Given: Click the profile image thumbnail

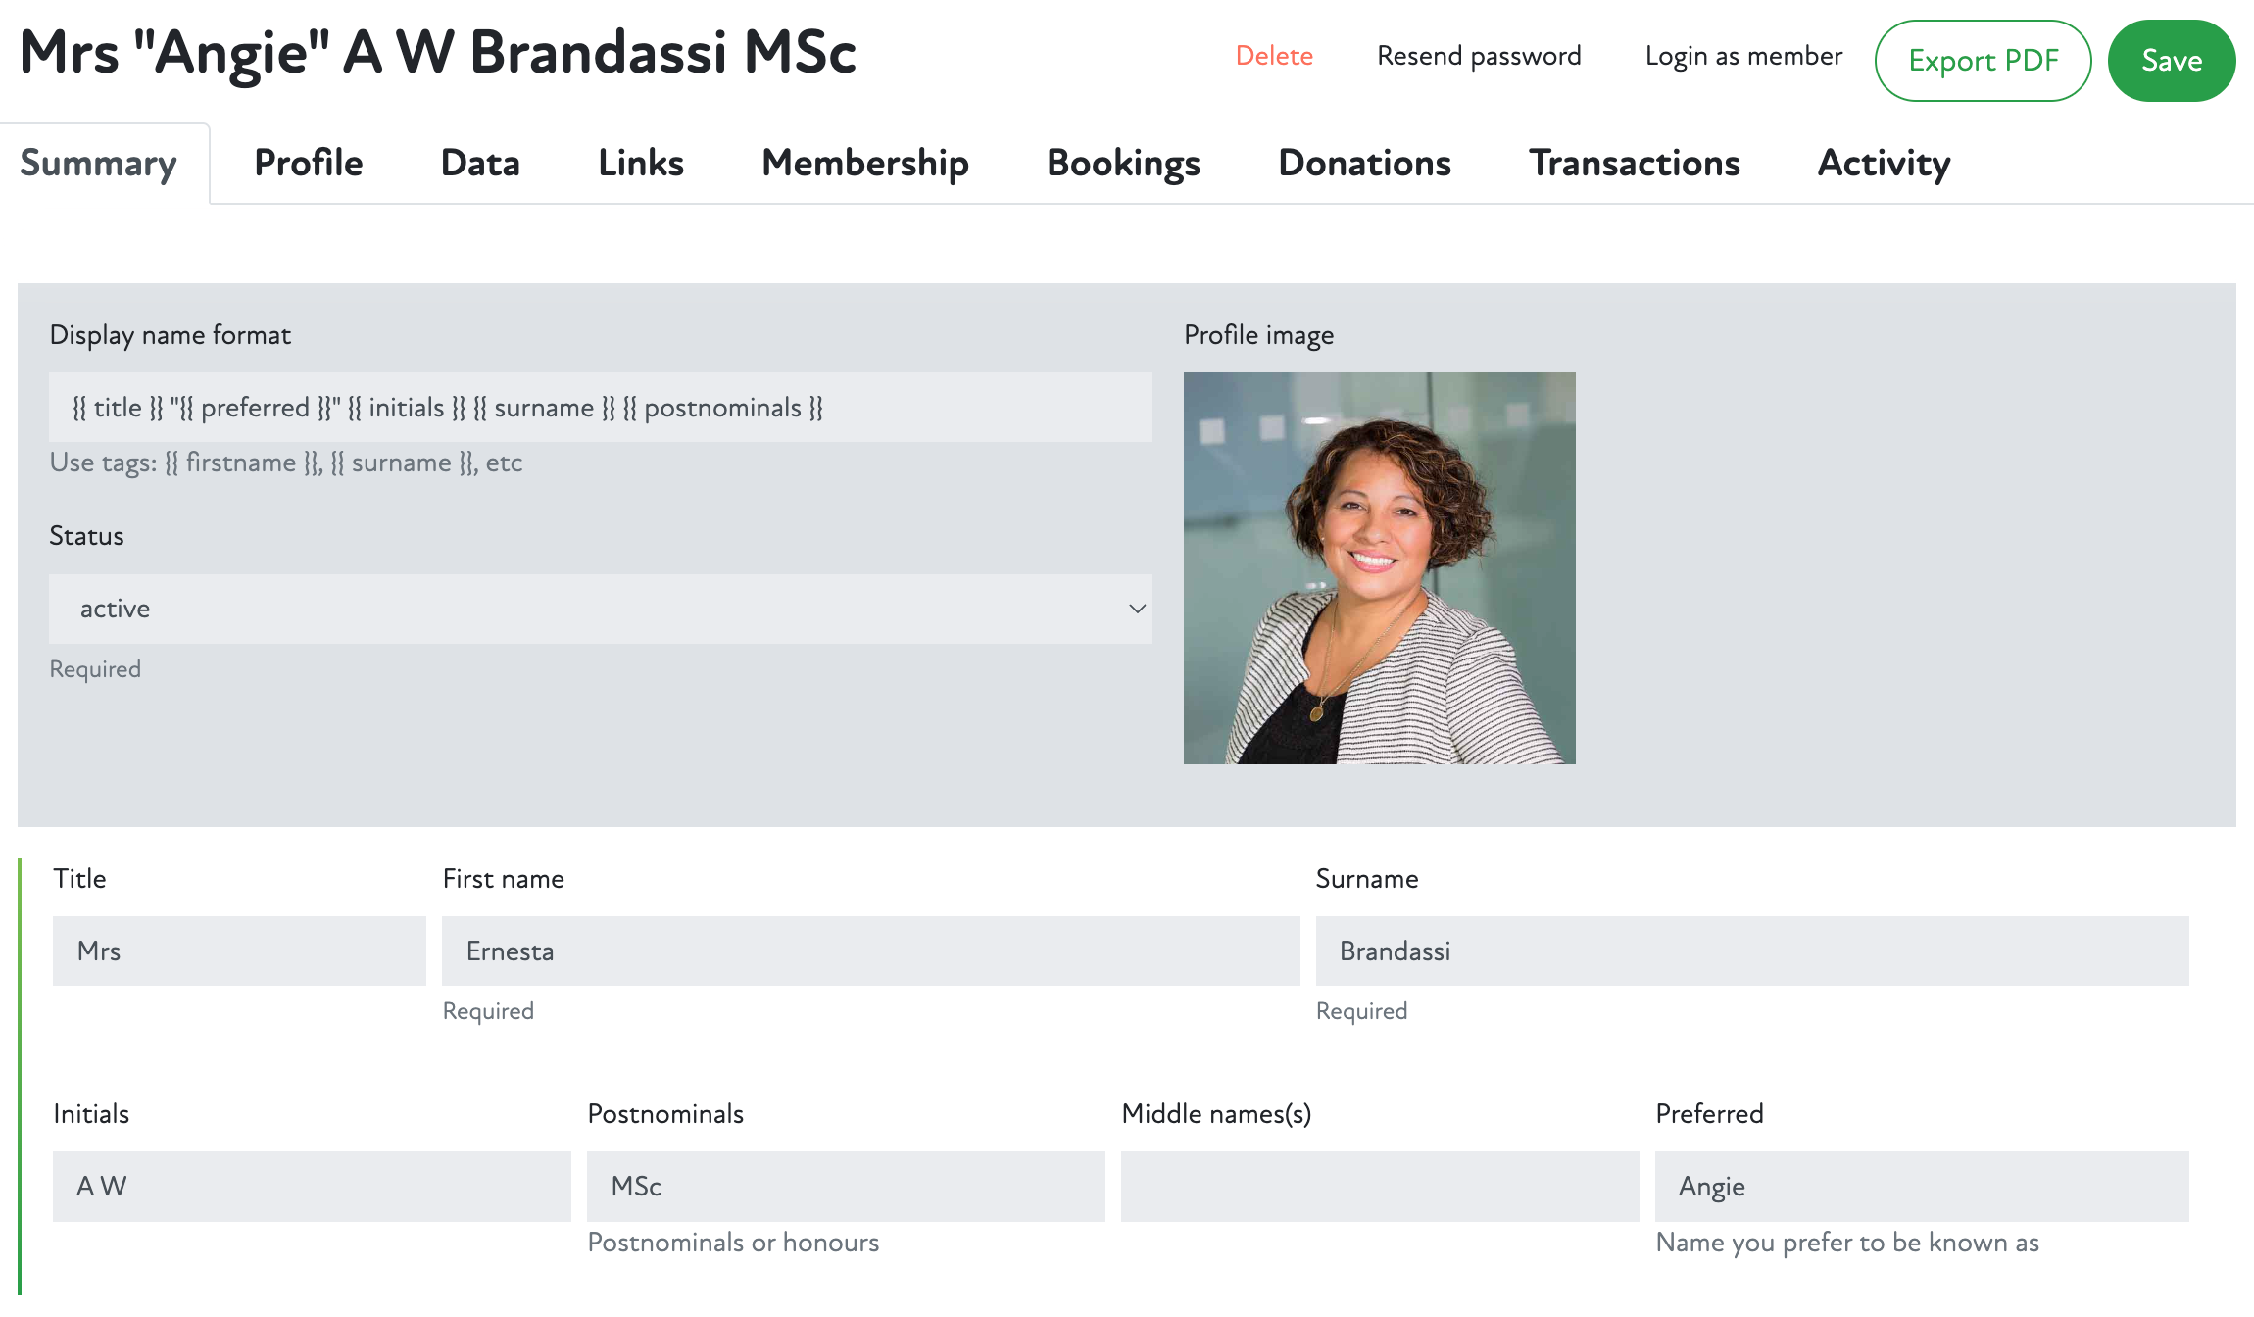Looking at the screenshot, I should point(1379,567).
